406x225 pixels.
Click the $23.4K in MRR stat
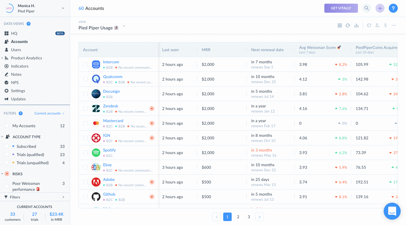coord(57,217)
